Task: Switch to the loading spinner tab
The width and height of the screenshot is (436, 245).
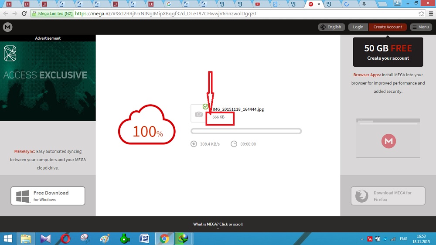Action: pos(350,4)
